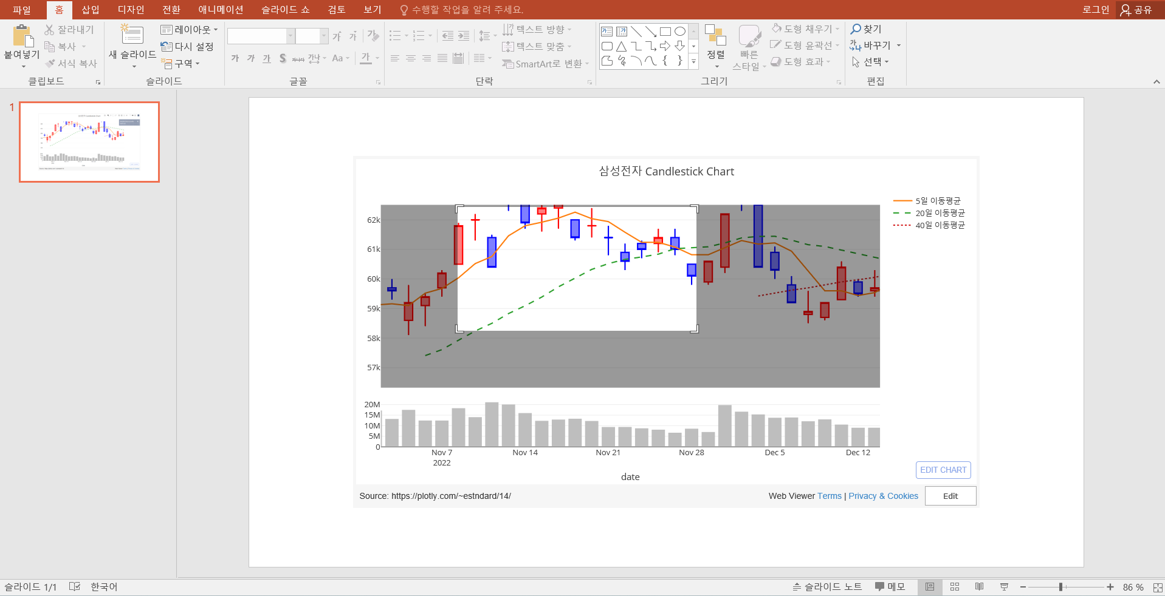The image size is (1165, 596).
Task: Open the Review (검토) tab
Action: (x=337, y=10)
